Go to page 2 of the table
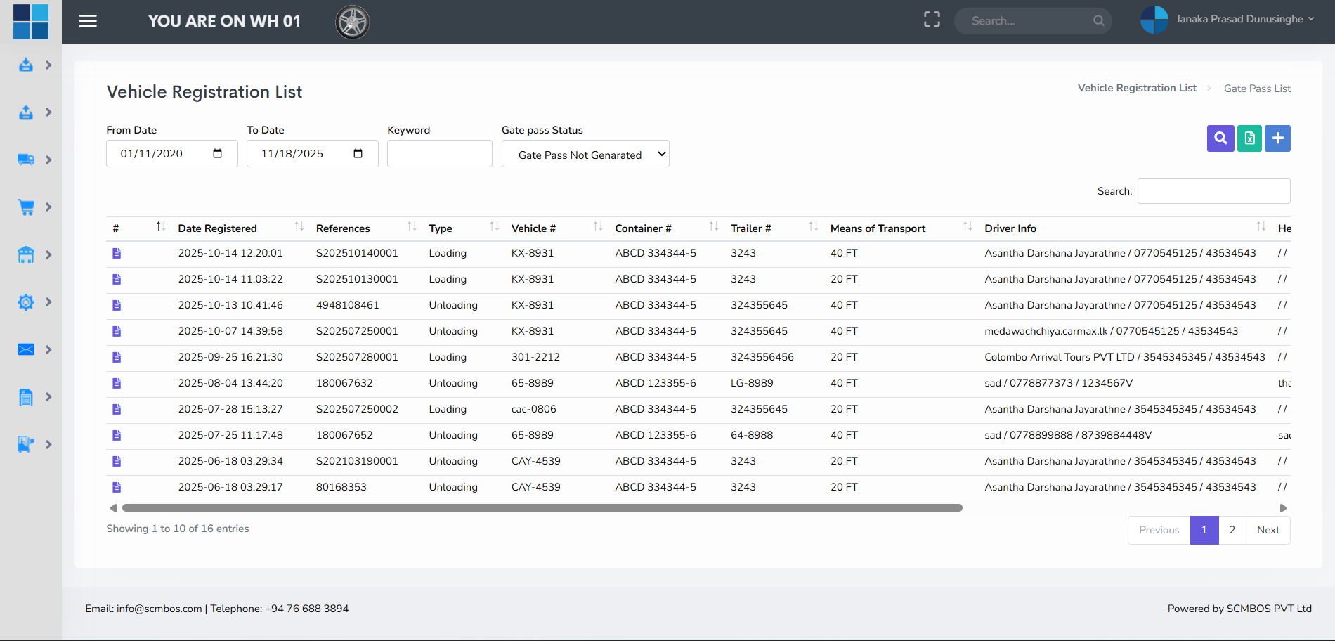Screen dimensions: 1335x641 click(x=1232, y=530)
